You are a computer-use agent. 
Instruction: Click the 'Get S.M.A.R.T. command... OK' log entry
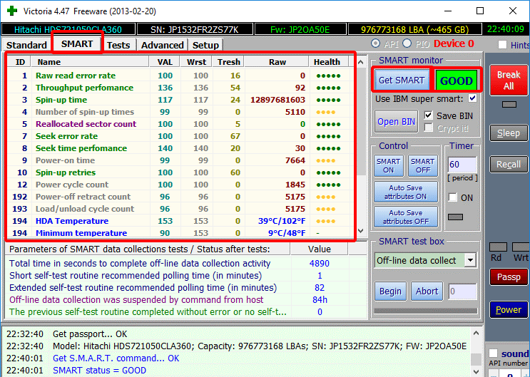[x=116, y=358]
